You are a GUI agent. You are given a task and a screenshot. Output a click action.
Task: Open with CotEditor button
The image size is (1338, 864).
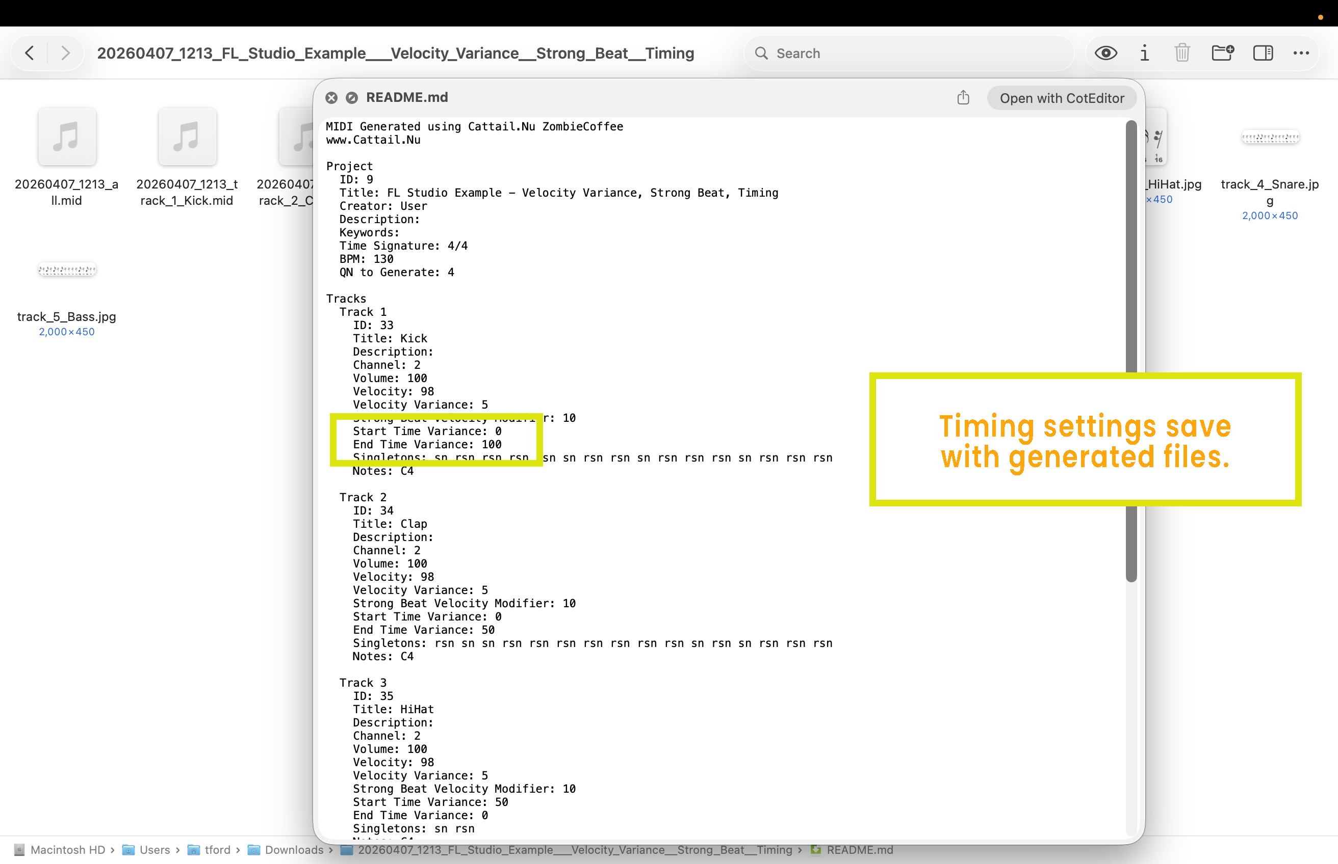pos(1062,98)
